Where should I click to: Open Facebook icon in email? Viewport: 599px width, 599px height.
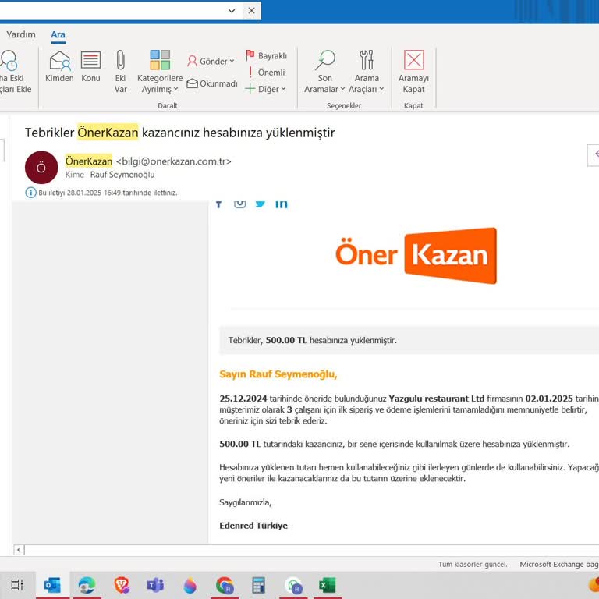pos(219,204)
